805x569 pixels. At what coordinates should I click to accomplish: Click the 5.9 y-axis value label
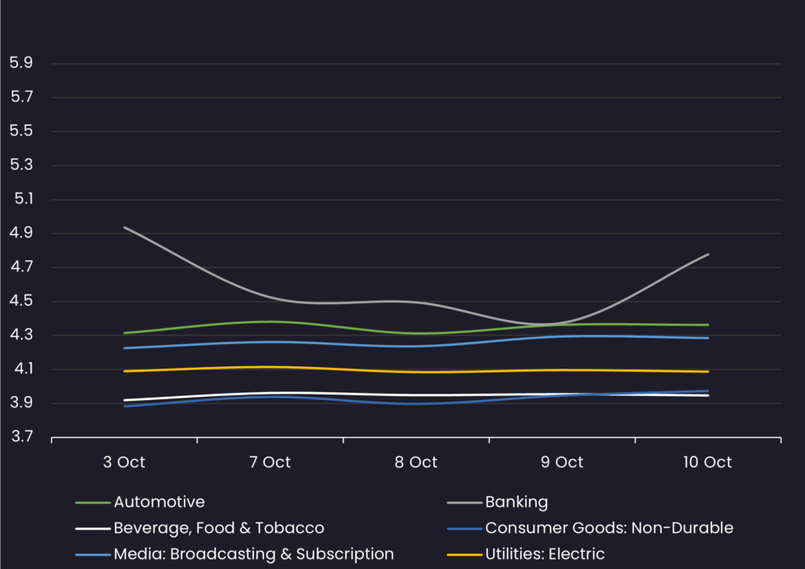(20, 63)
